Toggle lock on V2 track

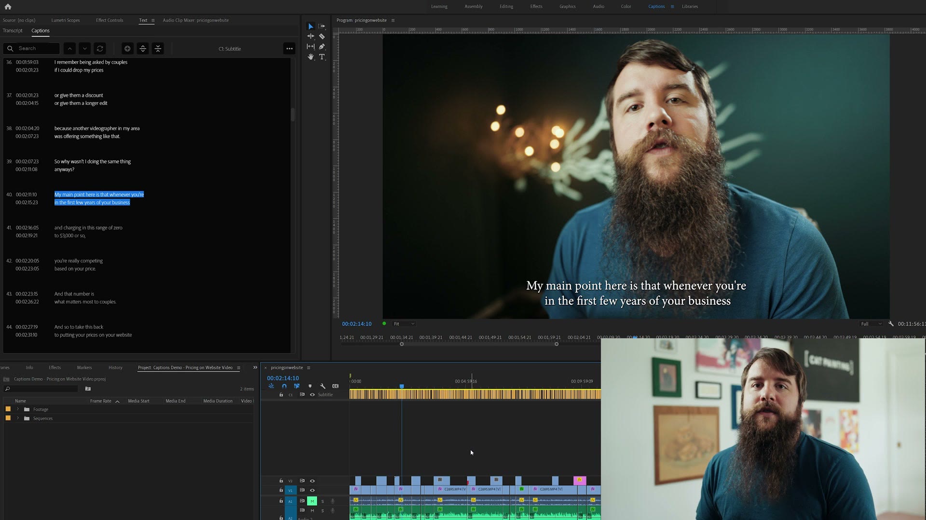tap(281, 481)
